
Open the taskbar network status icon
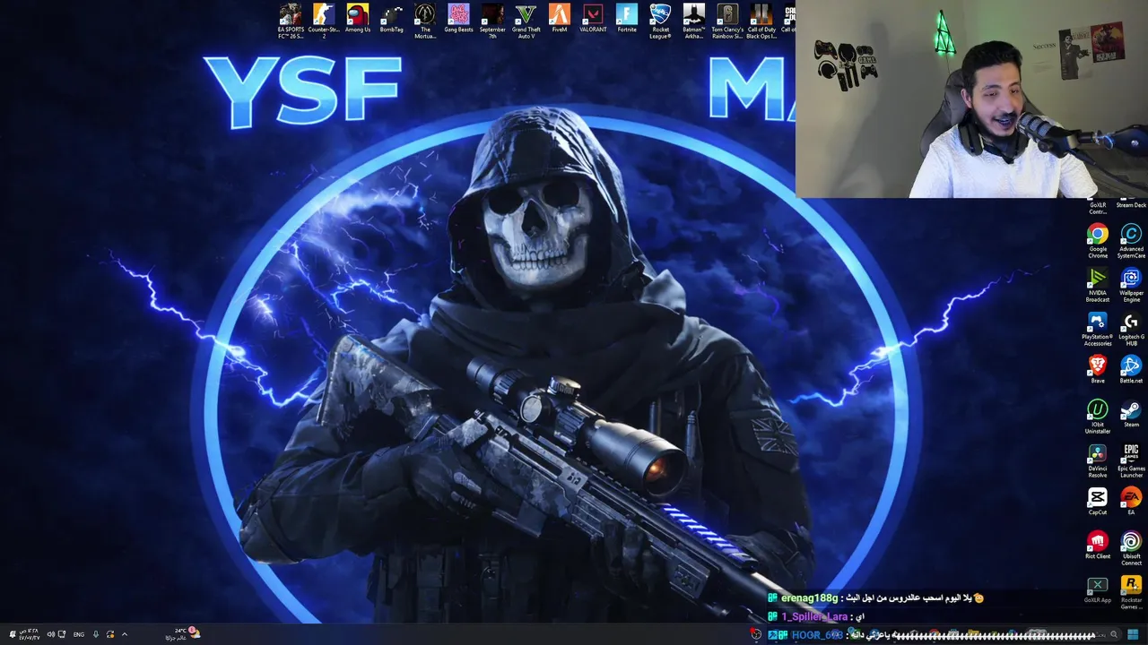(61, 634)
